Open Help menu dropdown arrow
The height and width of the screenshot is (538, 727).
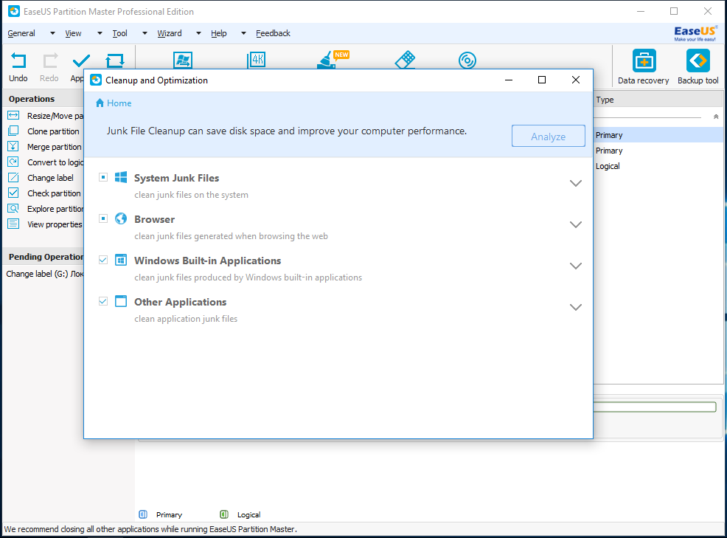coord(243,33)
